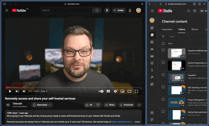Dislike the video

click(x=98, y=105)
